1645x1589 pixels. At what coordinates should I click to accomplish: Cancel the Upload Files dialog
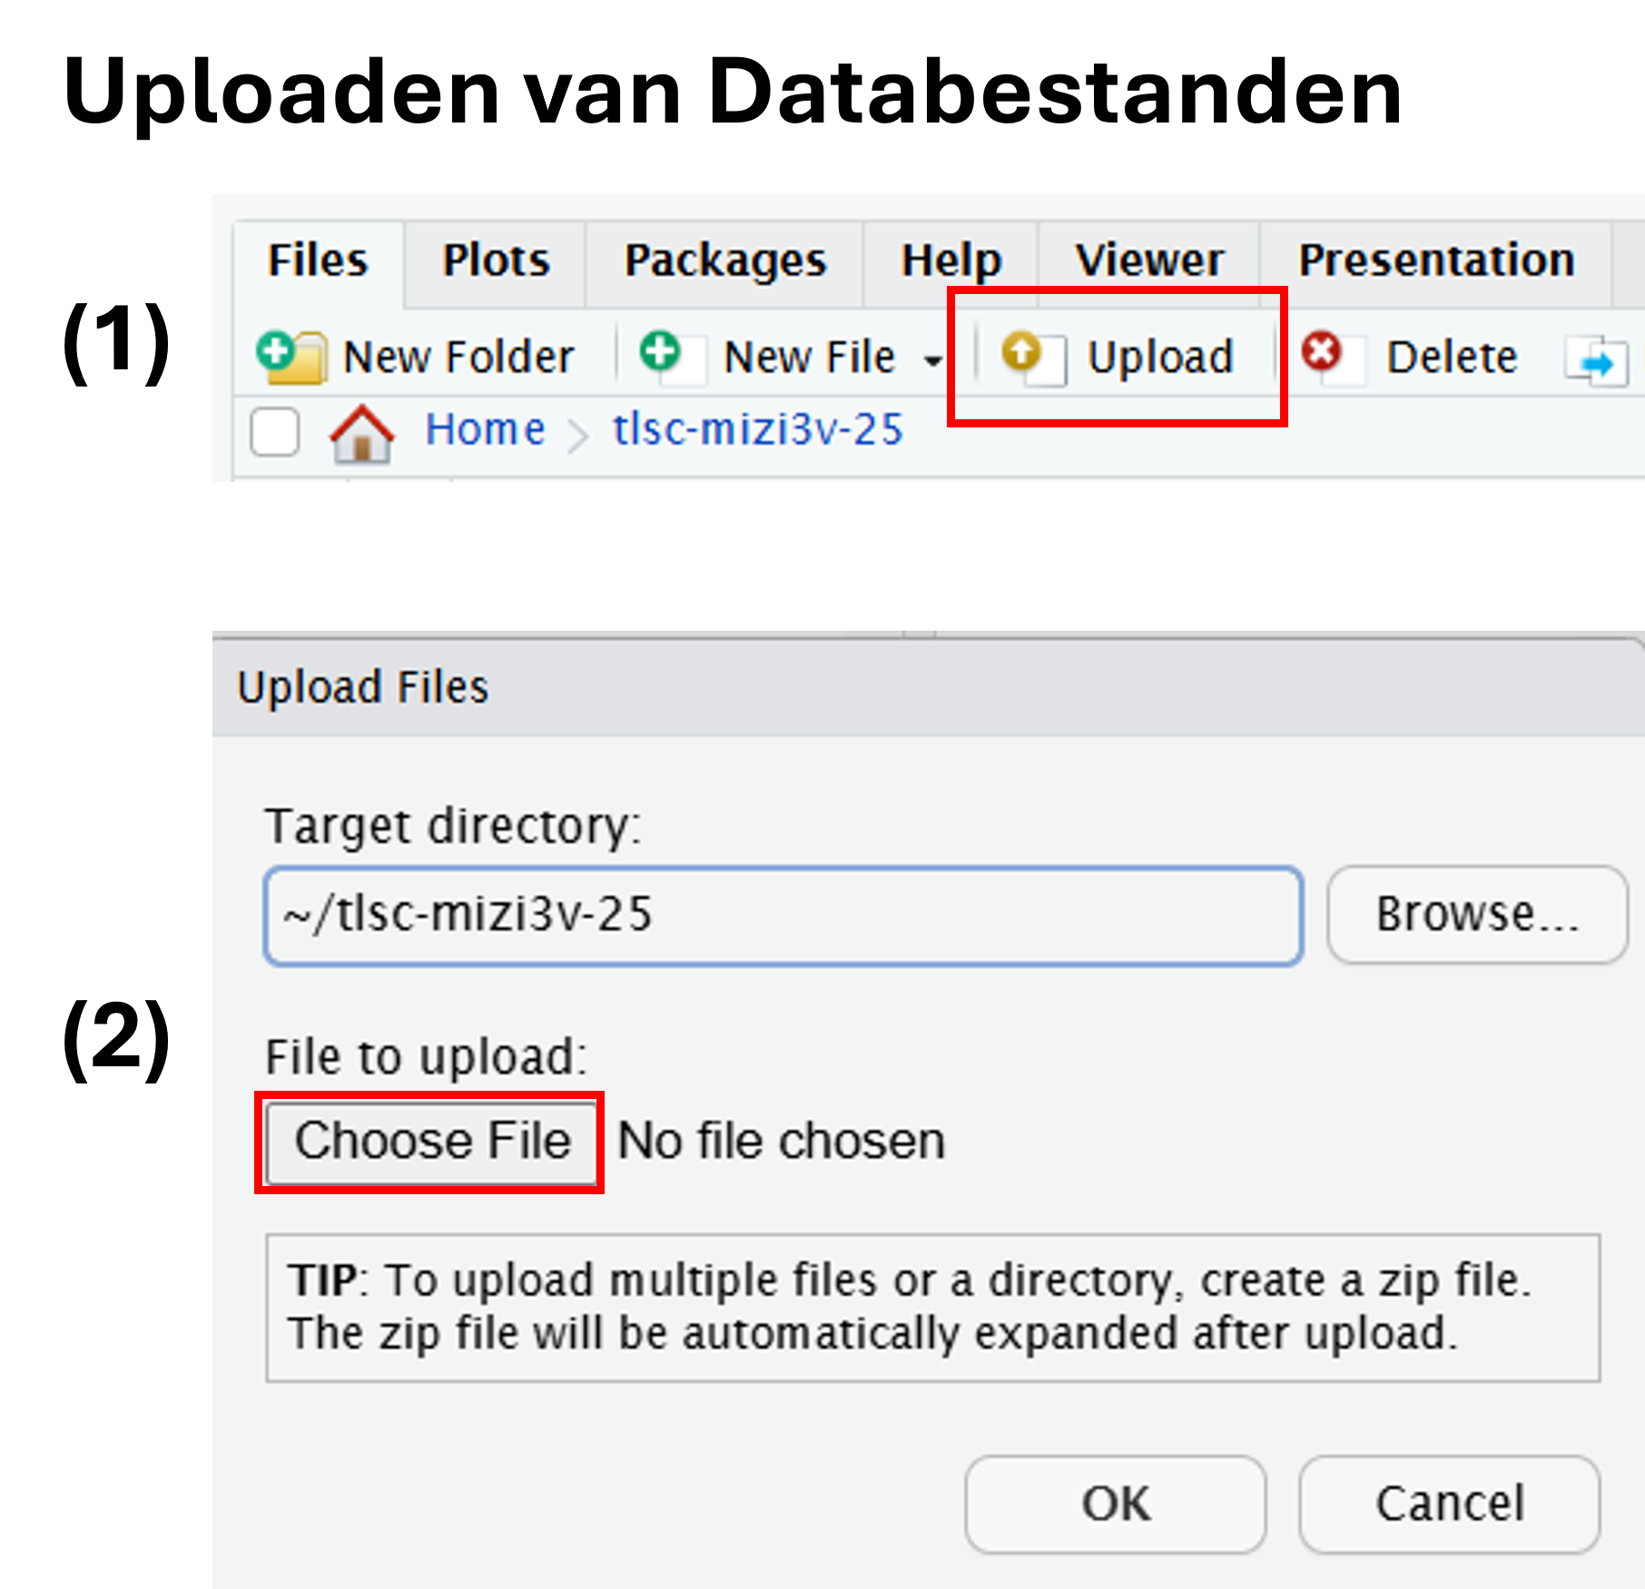(x=1448, y=1504)
